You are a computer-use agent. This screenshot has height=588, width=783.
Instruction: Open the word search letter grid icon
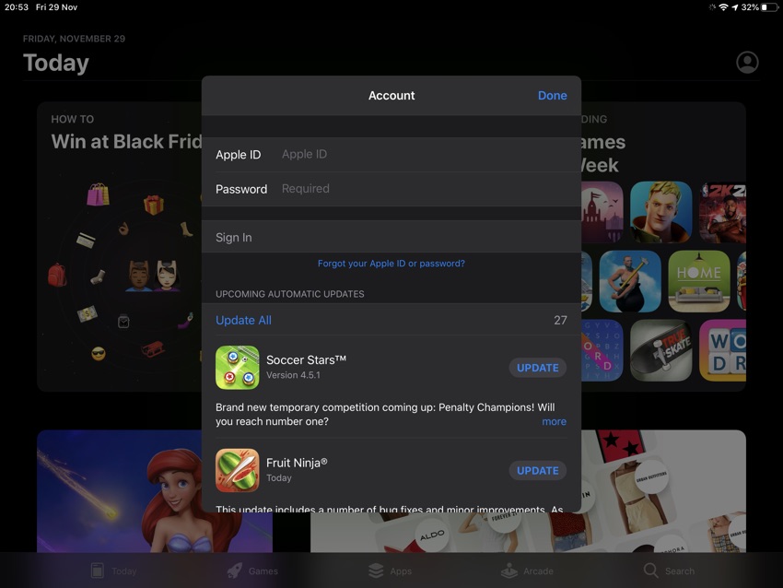click(602, 350)
